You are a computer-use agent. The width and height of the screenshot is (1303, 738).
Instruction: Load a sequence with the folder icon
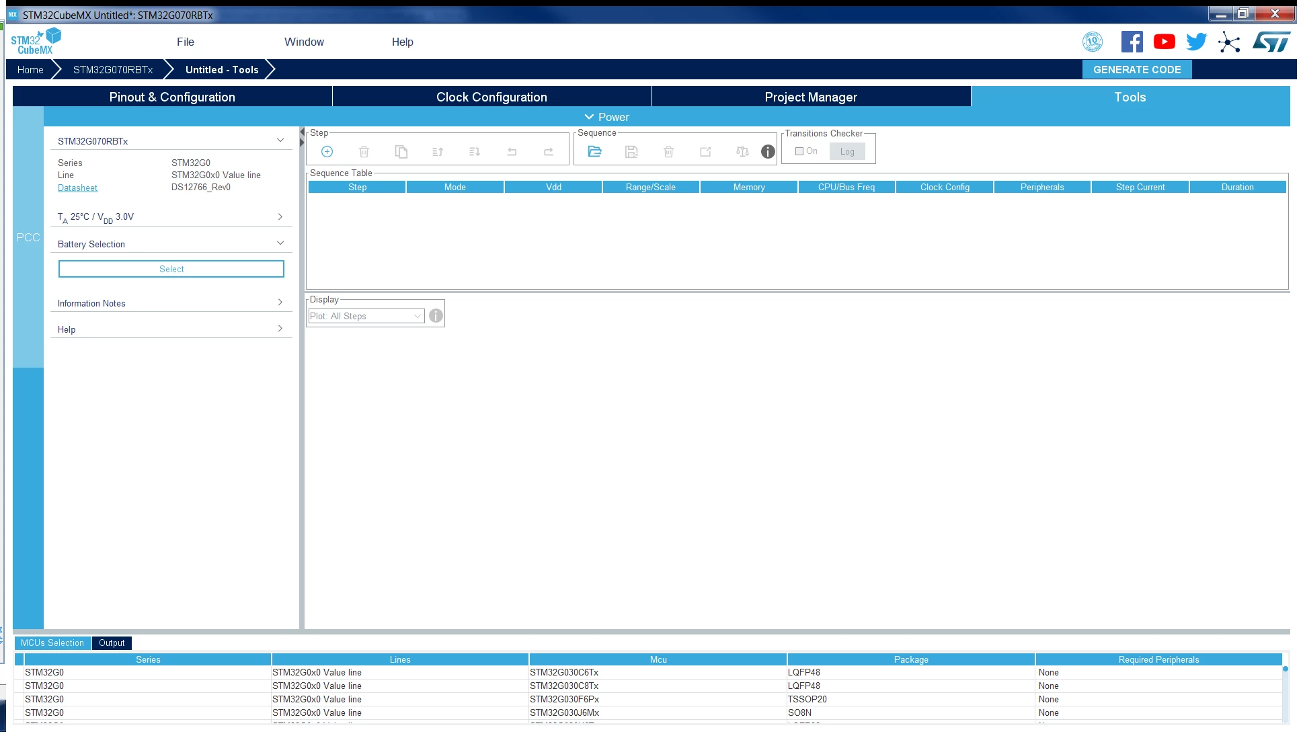pyautogui.click(x=594, y=152)
